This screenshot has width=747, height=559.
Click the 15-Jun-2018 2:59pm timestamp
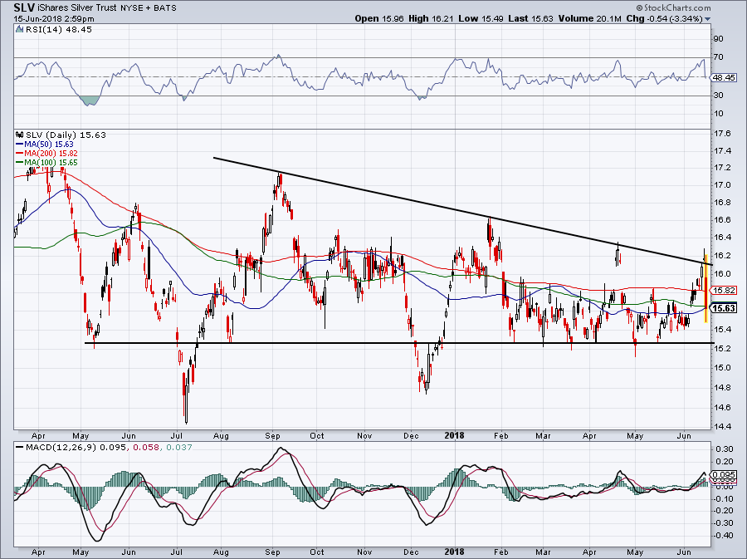coord(54,19)
